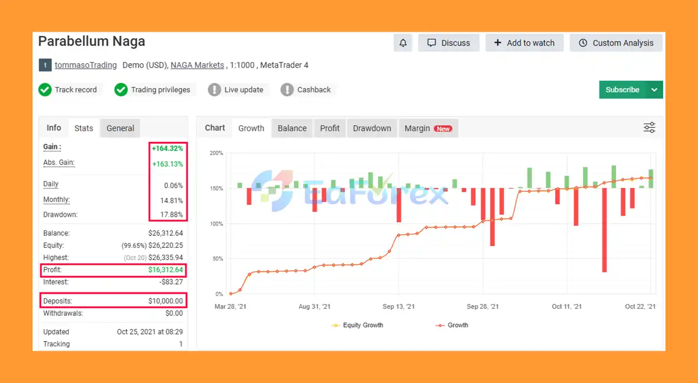The width and height of the screenshot is (698, 383).
Task: Select the Profit chart tab
Action: pos(330,128)
